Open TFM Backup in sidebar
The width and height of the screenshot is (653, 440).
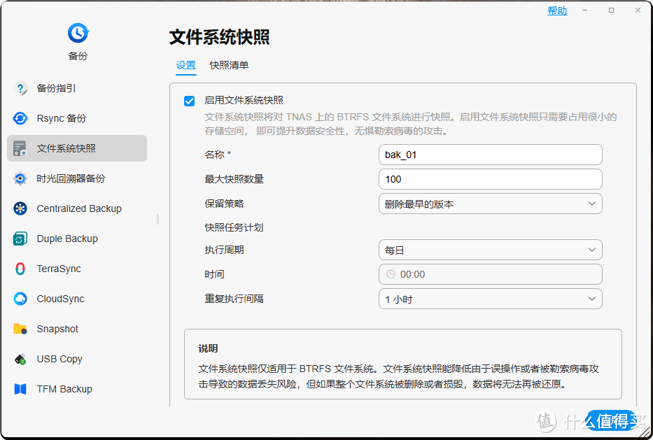click(64, 390)
